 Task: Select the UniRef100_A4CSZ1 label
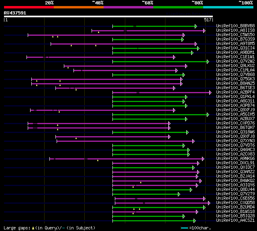pyautogui.click(x=235, y=221)
